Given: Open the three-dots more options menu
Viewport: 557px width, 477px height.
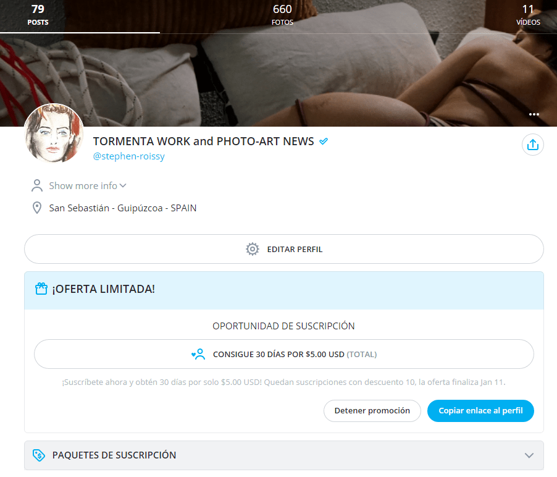Looking at the screenshot, I should (x=534, y=114).
